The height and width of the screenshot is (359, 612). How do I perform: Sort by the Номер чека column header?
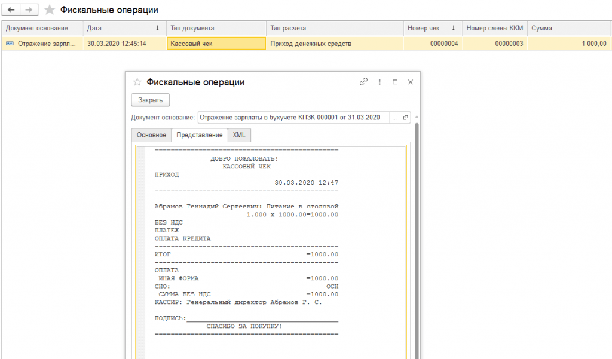pyautogui.click(x=430, y=28)
